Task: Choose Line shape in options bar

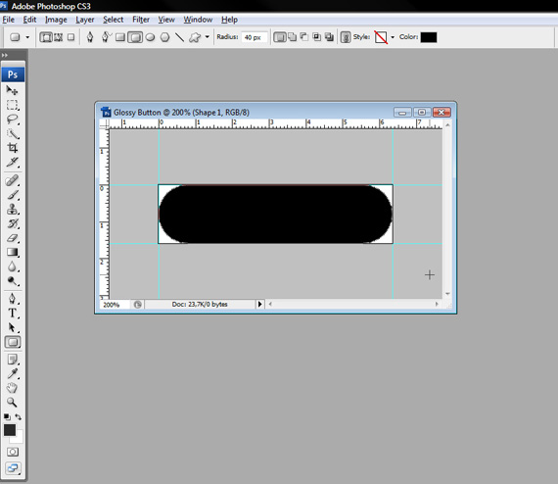Action: click(x=179, y=37)
